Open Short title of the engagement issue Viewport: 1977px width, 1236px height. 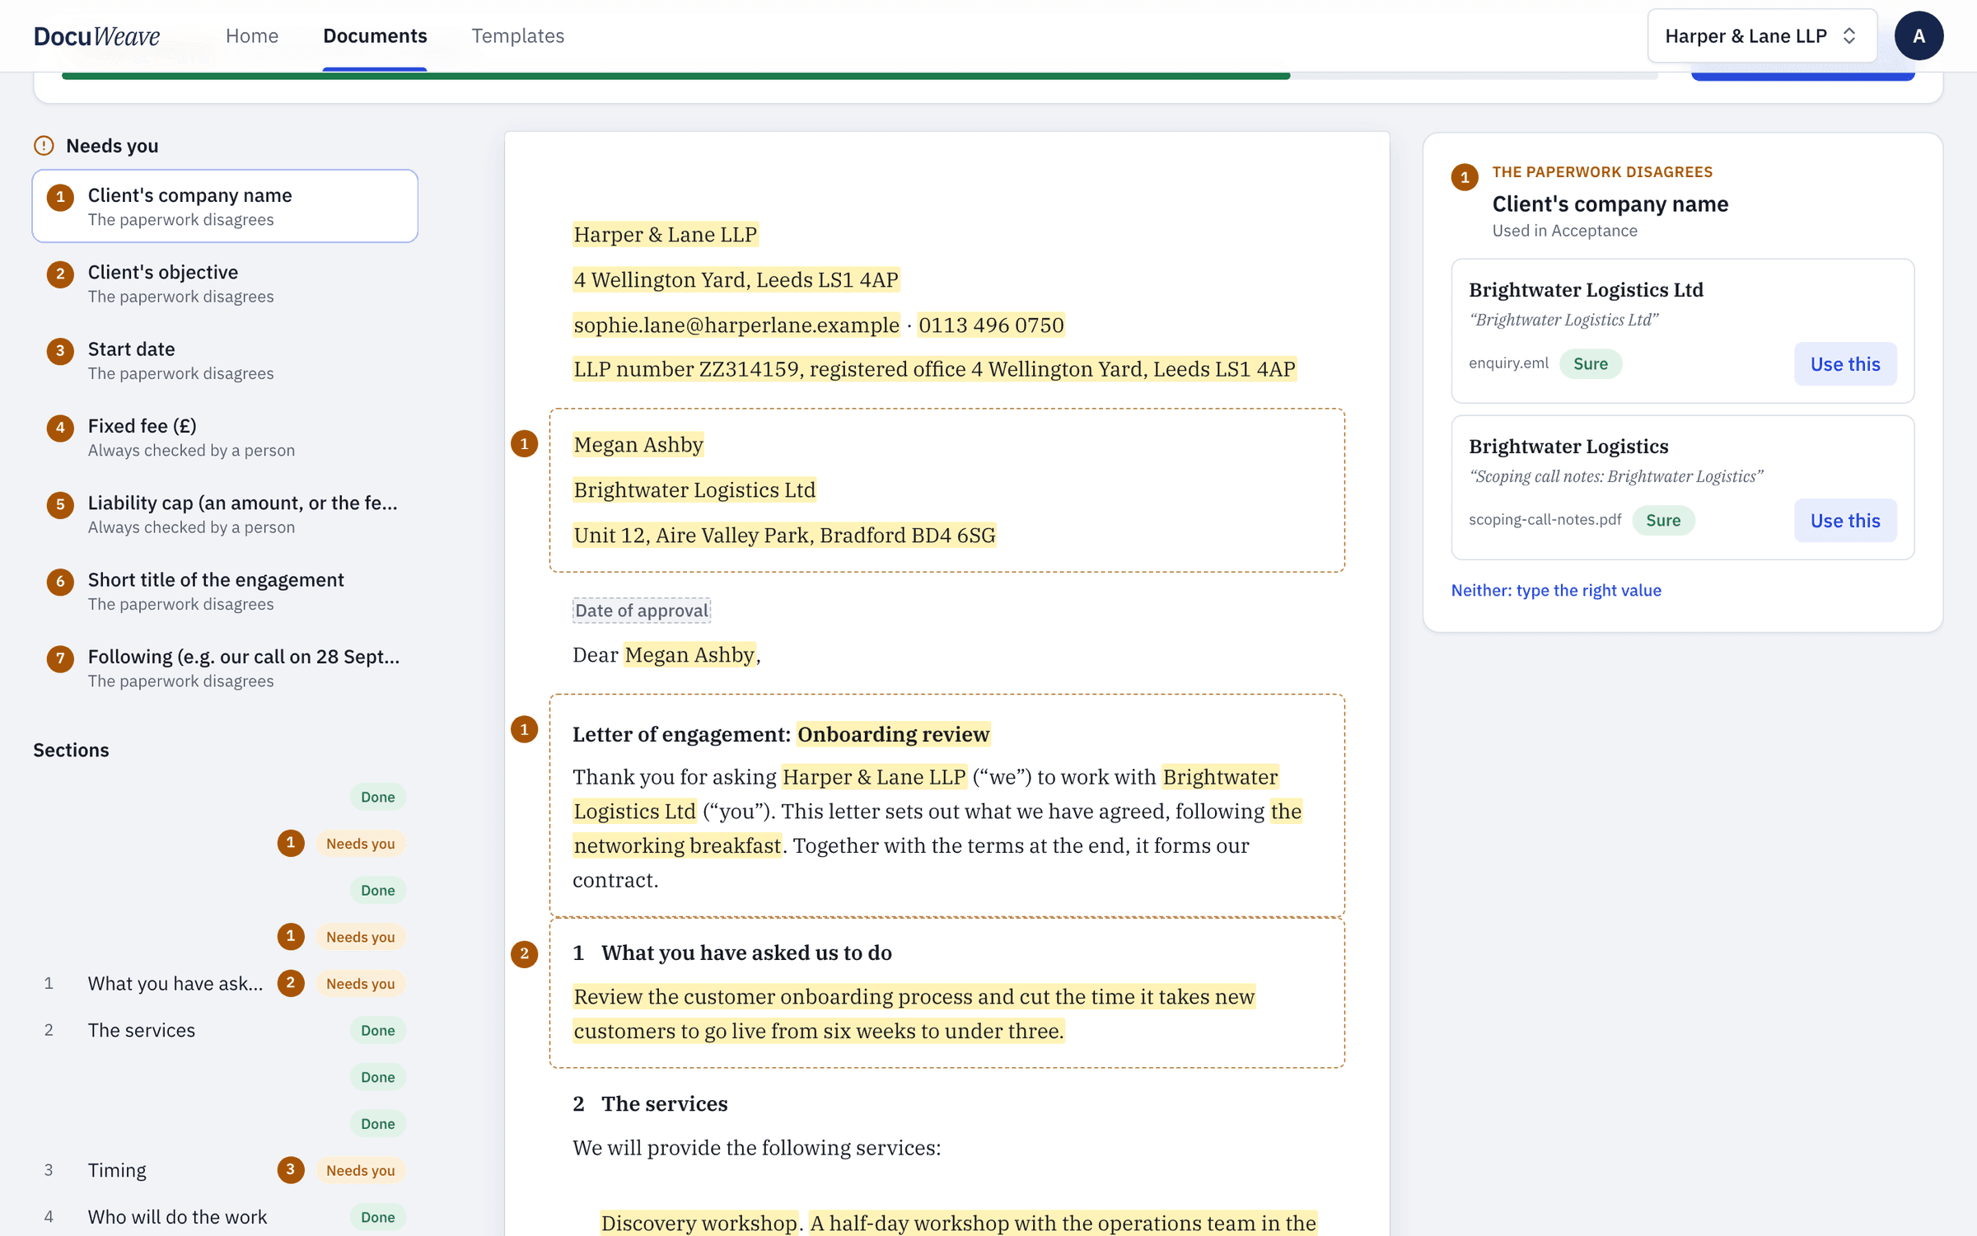(x=225, y=591)
